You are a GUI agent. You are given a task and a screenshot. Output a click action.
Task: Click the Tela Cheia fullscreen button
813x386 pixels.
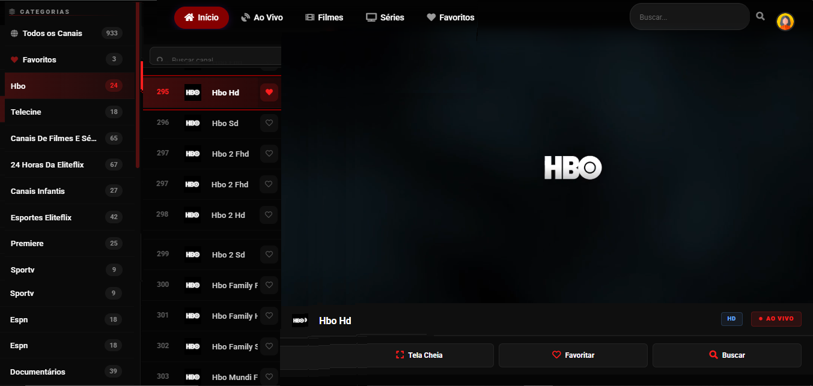(419, 355)
